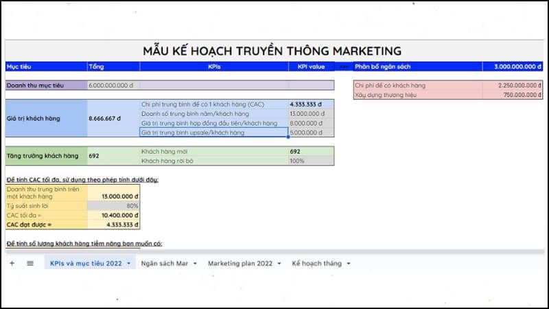Open the all sheets list icon
Screen dimensions: 549x309
(30, 263)
